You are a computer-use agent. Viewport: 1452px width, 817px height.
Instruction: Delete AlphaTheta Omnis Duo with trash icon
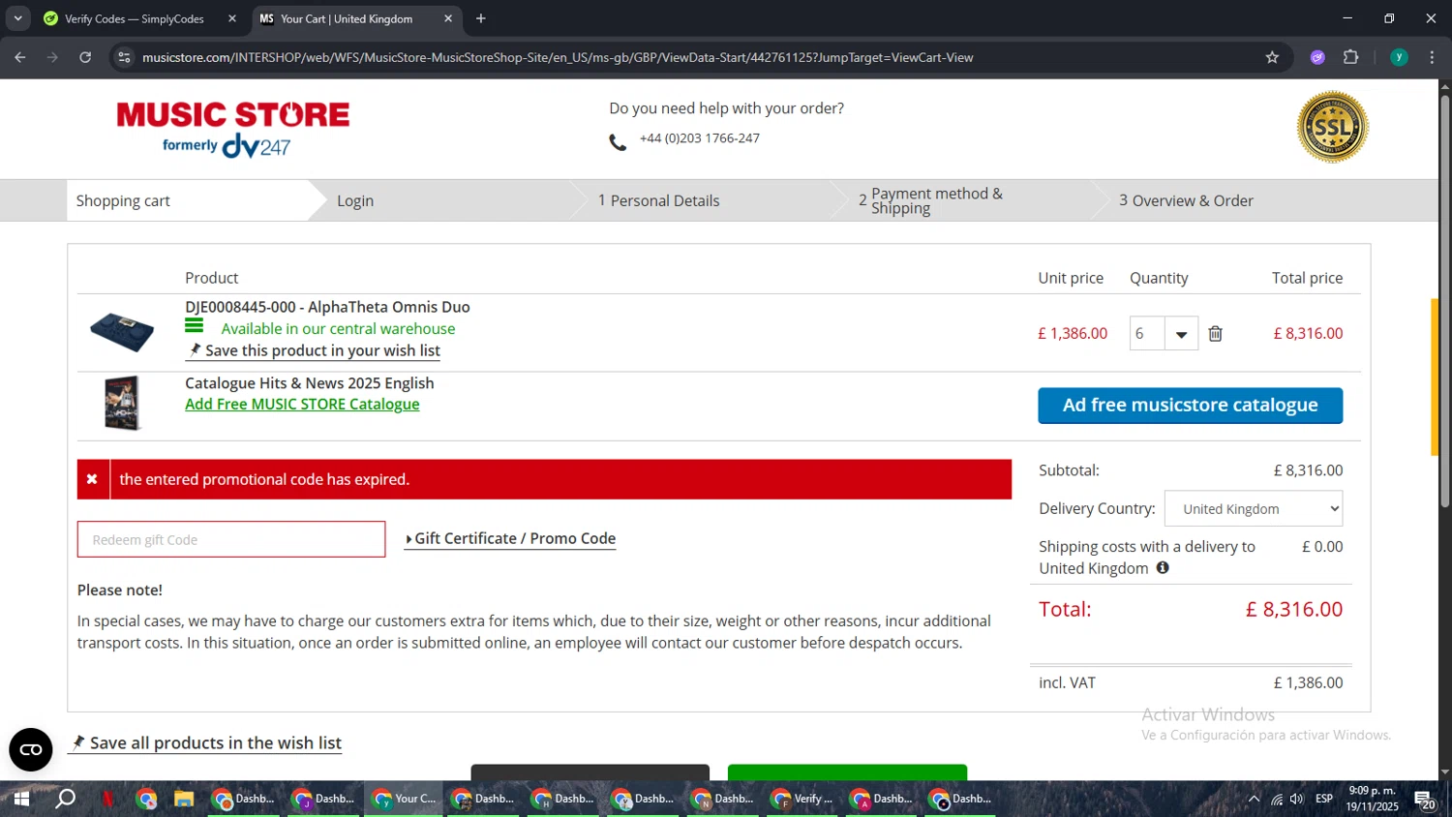(x=1215, y=334)
